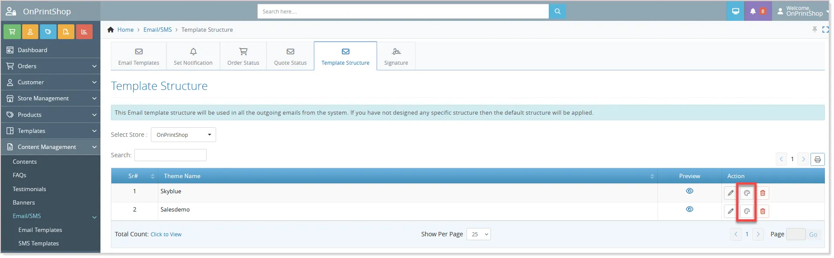Open the monitor storefront icon
The height and width of the screenshot is (258, 834).
tap(736, 11)
